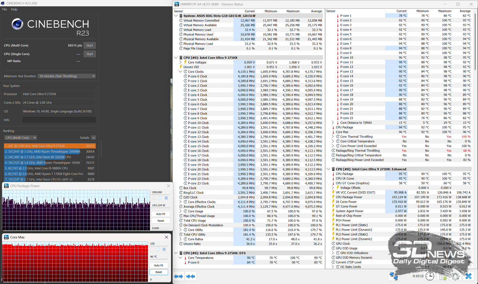Screen dimensions: 478x284
Task: Click blue color square in Core Max window
Action: point(164,249)
